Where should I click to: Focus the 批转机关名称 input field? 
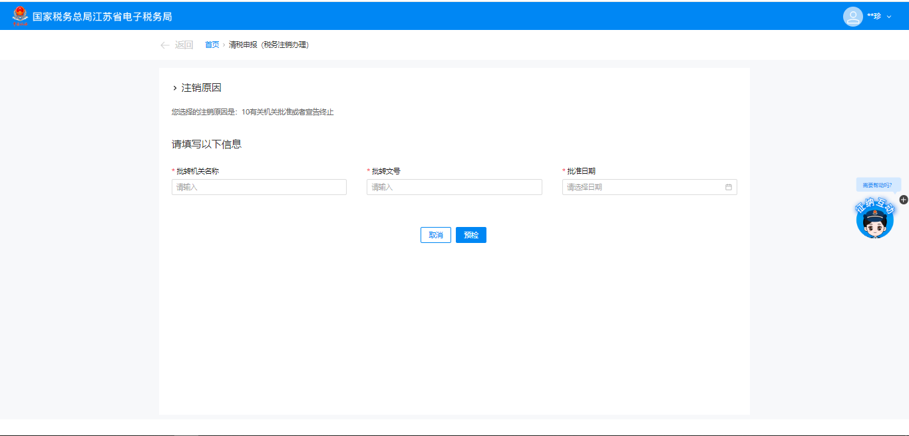pos(259,187)
